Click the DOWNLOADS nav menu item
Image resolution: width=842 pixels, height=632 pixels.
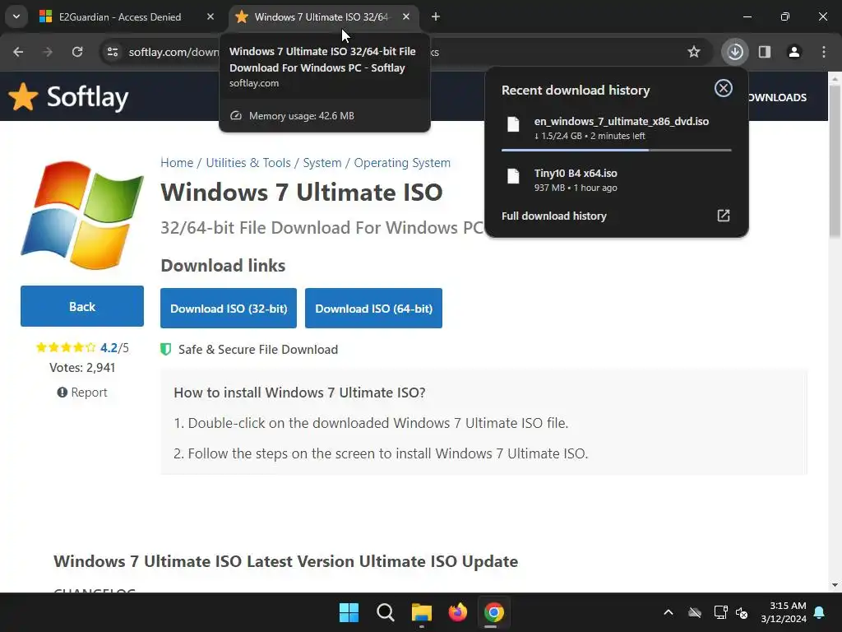click(x=778, y=97)
